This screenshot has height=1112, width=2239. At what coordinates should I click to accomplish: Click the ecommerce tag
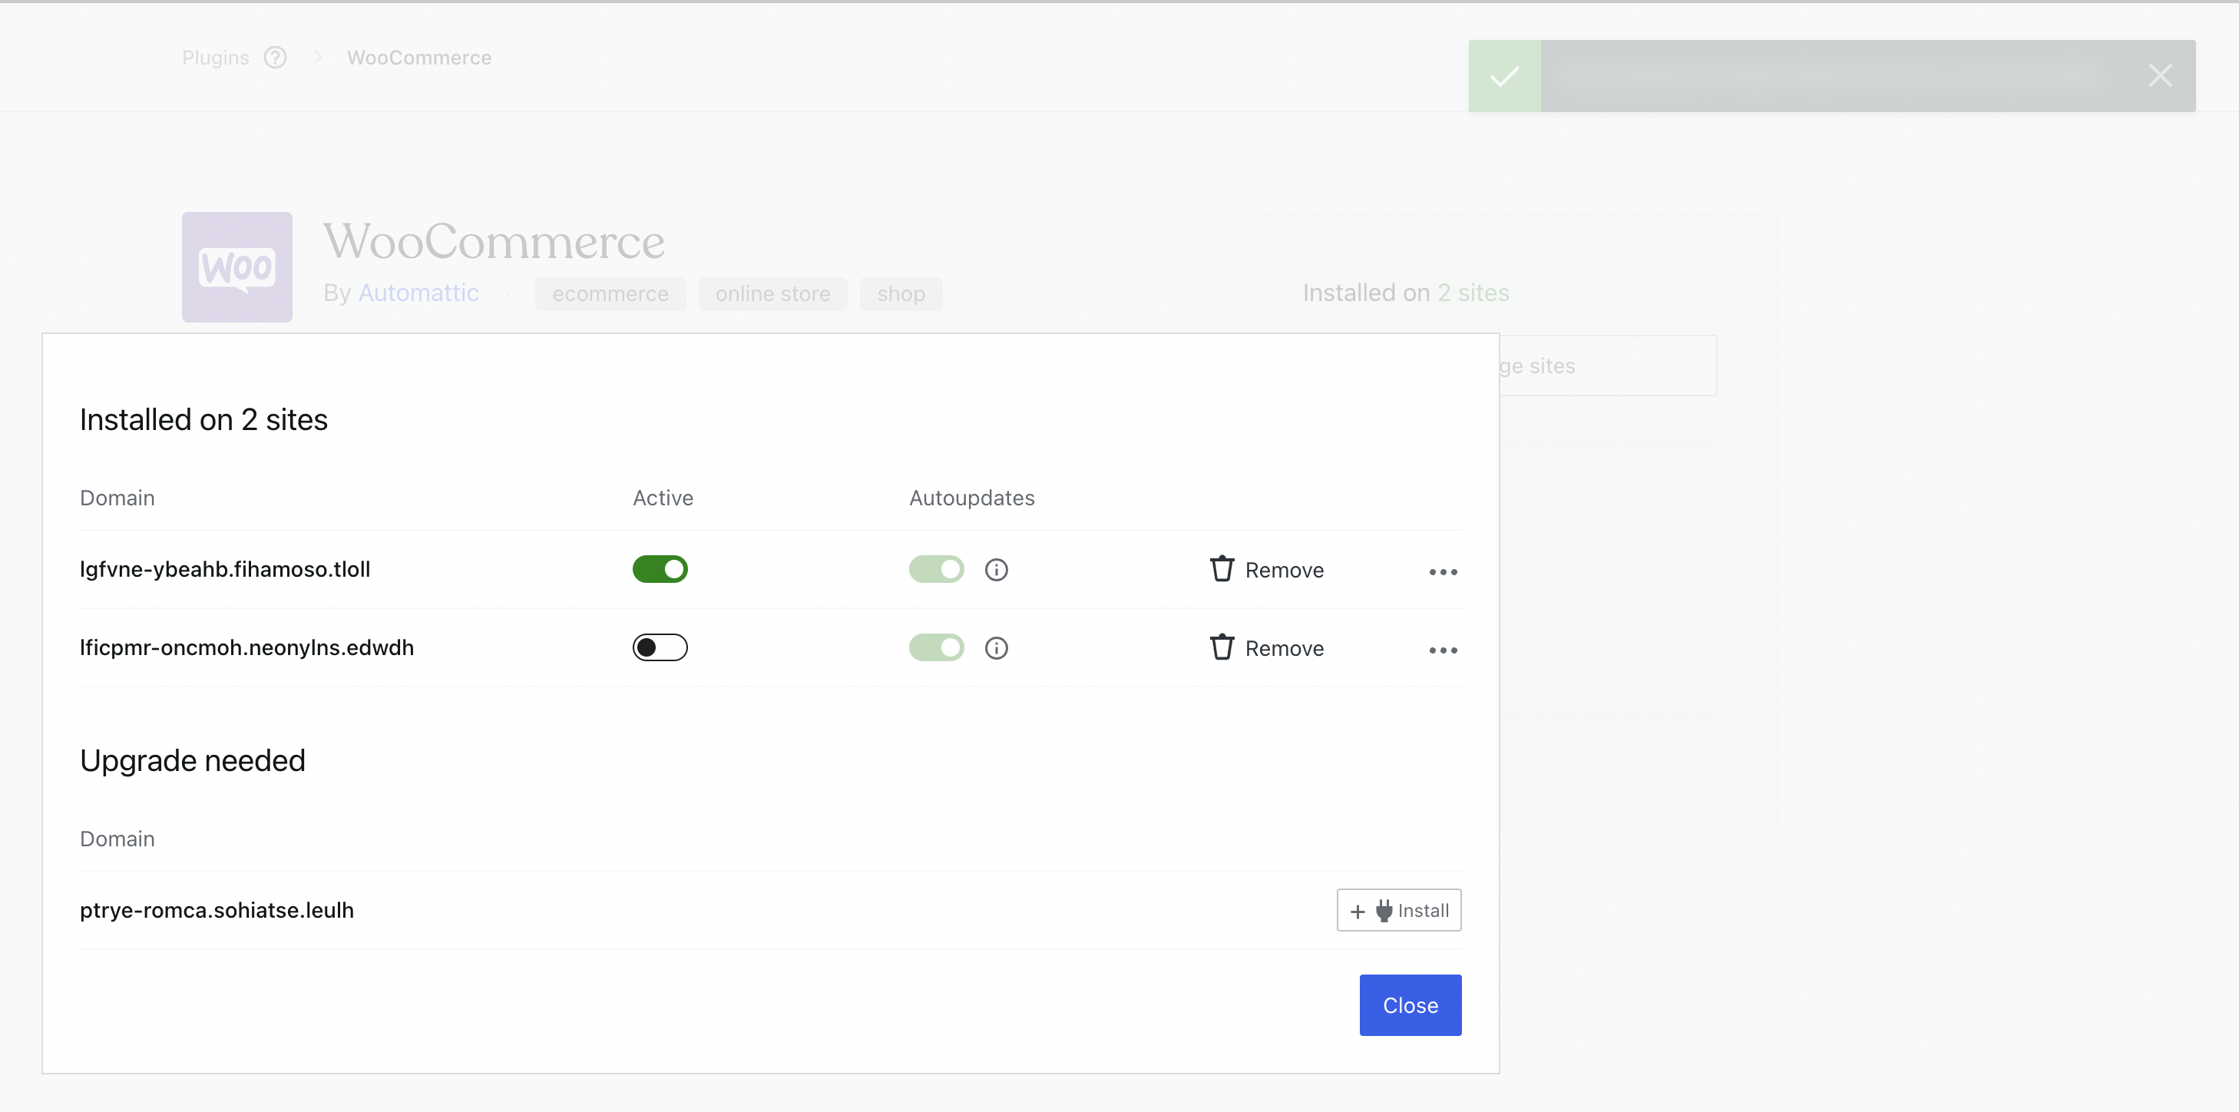[610, 294]
